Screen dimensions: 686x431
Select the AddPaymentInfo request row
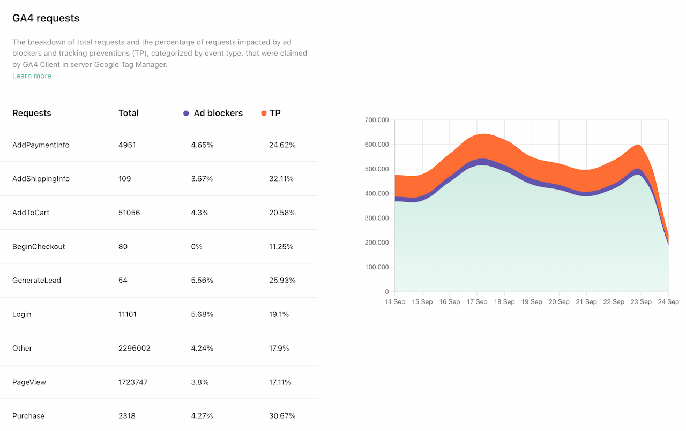[x=41, y=145]
